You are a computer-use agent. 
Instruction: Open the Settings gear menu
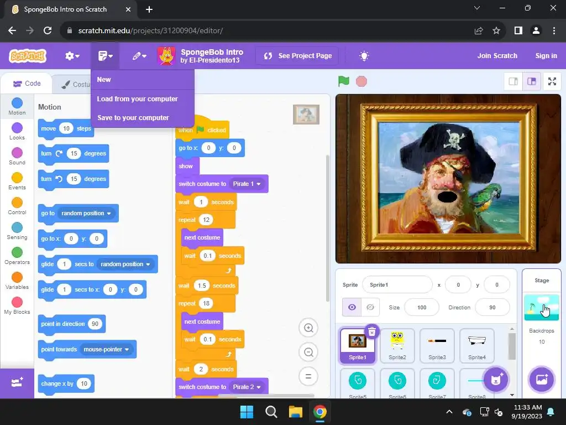tap(72, 56)
